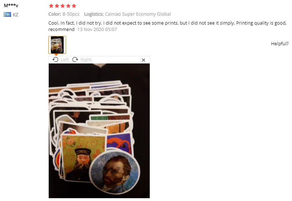Select the small review photo thumbnail

(x=57, y=45)
